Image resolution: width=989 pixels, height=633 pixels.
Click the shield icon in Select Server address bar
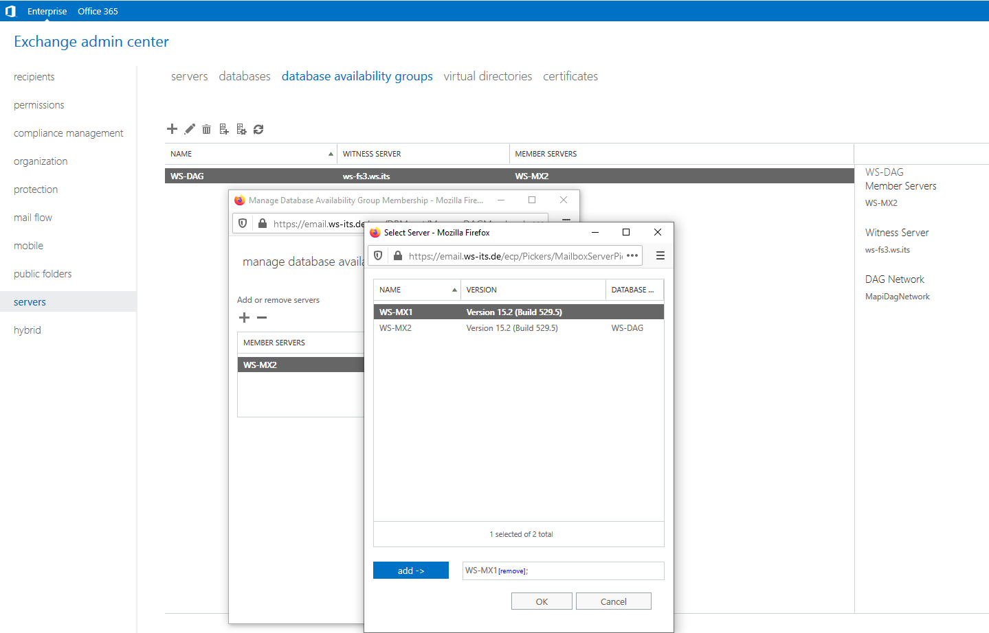click(x=378, y=255)
